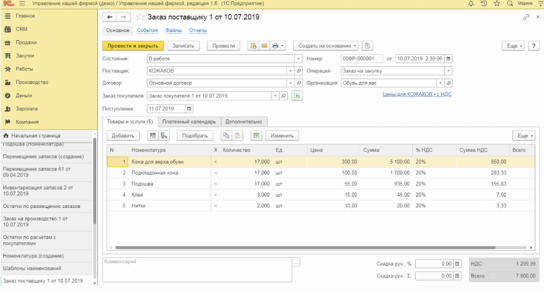Open calculator for Скидка руч., %
Image resolution: width=544 pixels, height=291 pixels.
[x=458, y=264]
